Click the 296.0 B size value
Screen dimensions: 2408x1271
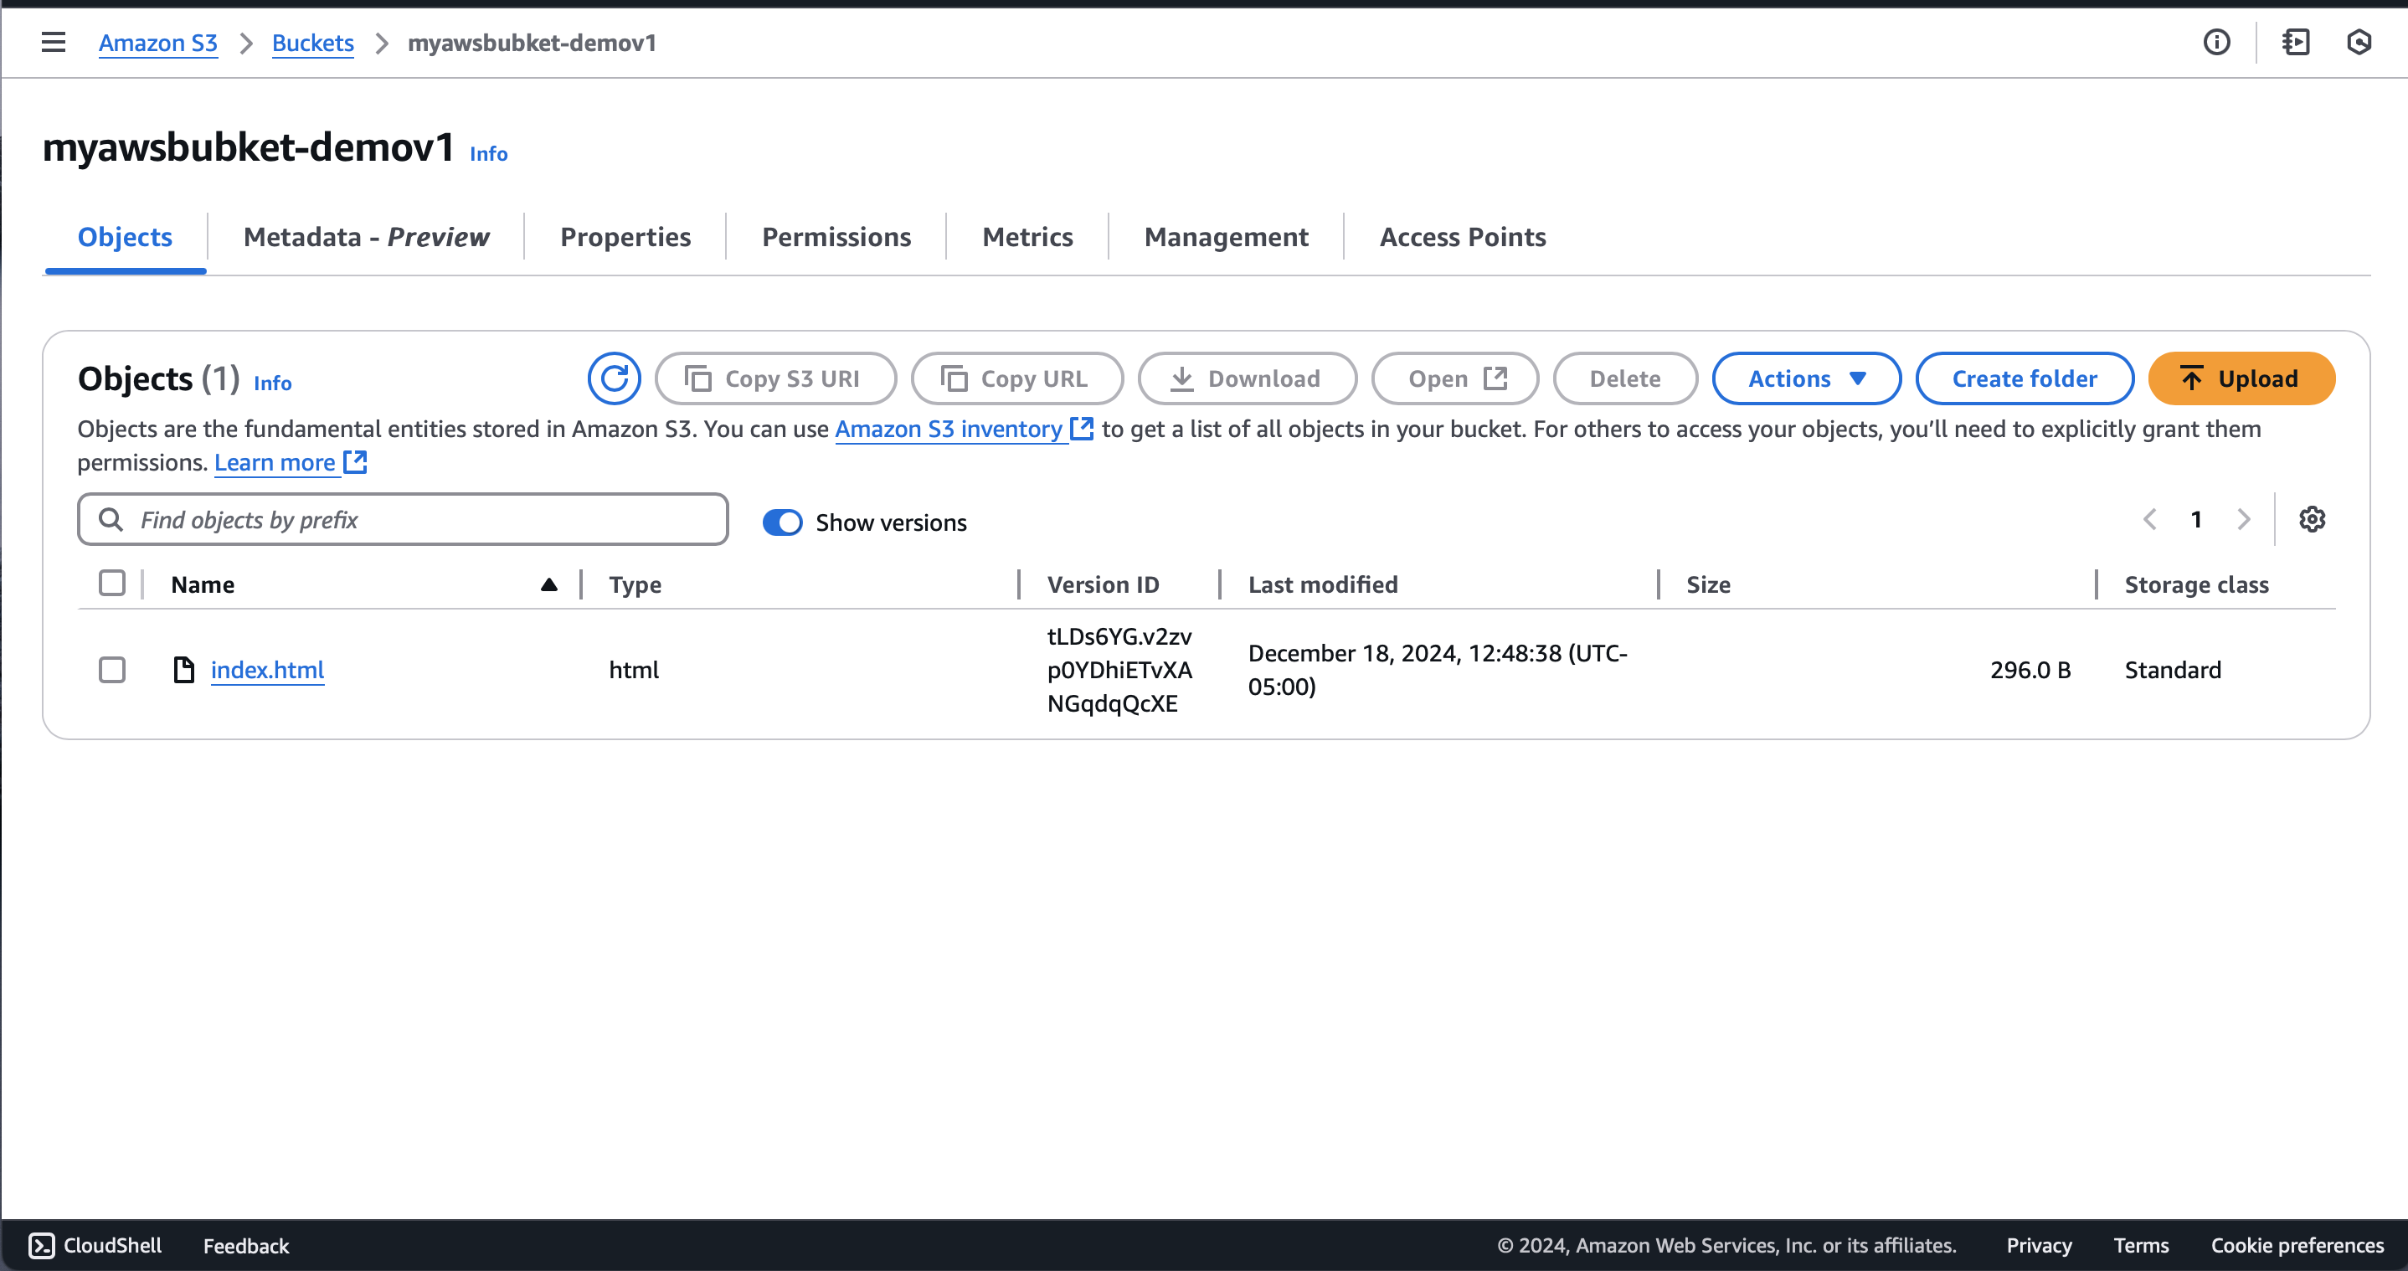[2030, 670]
